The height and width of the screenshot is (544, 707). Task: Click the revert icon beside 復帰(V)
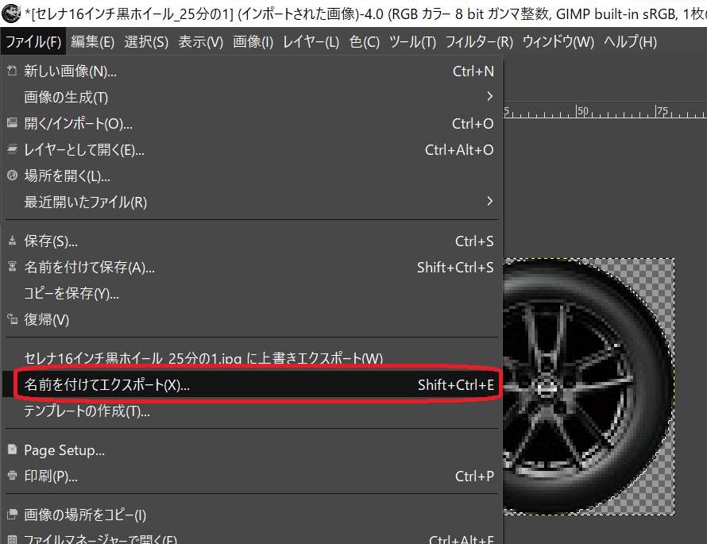(12, 319)
